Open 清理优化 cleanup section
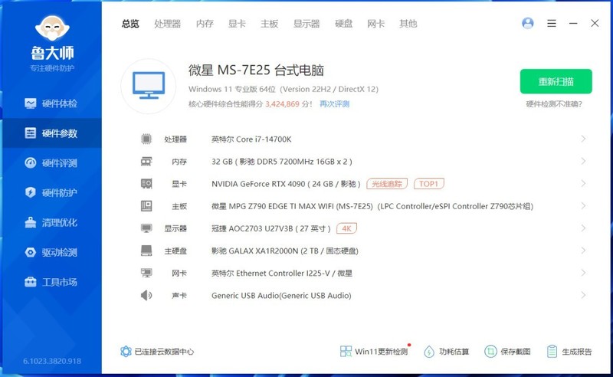The image size is (613, 377). (x=51, y=222)
